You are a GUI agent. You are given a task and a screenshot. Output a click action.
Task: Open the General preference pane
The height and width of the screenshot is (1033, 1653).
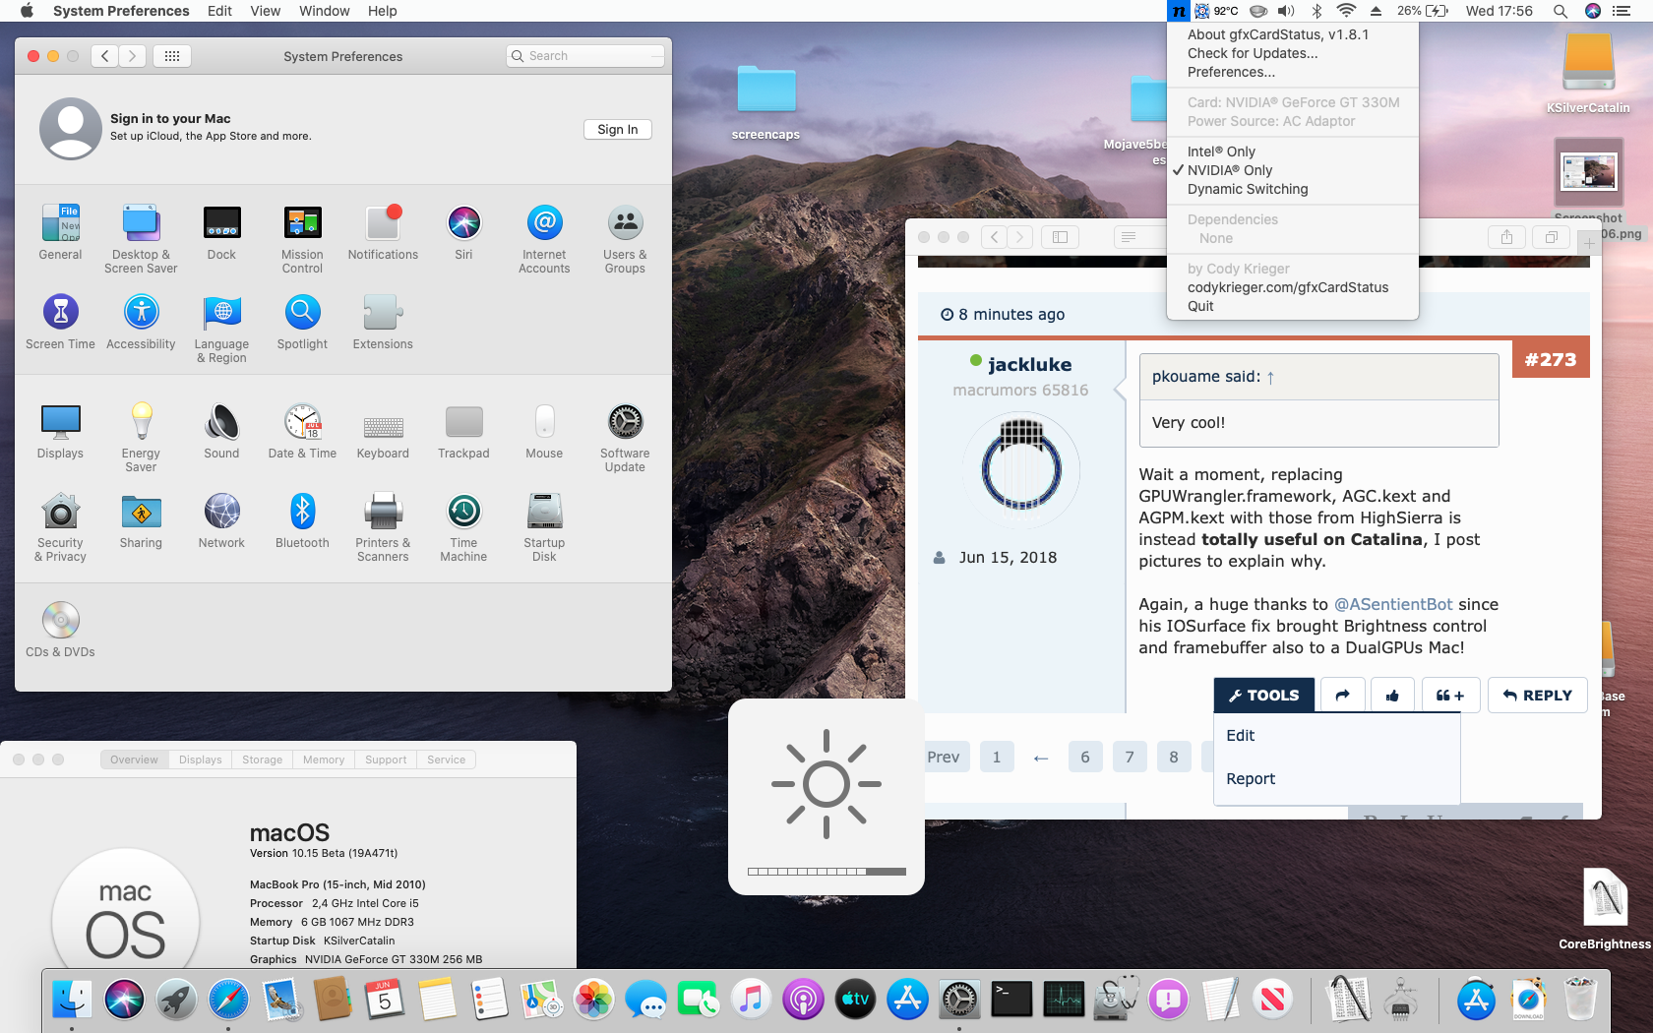[x=60, y=232]
